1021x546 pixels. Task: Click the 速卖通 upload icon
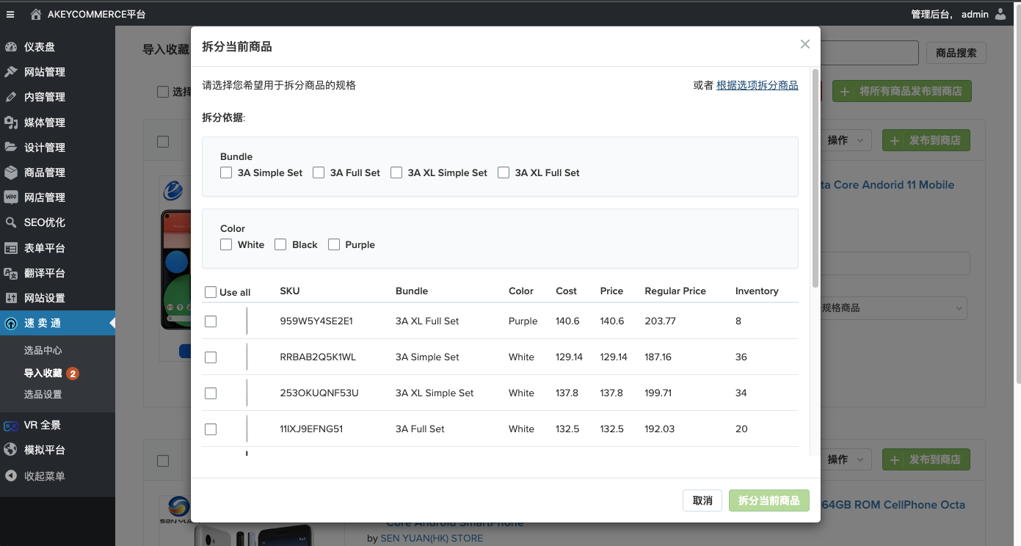coord(11,324)
